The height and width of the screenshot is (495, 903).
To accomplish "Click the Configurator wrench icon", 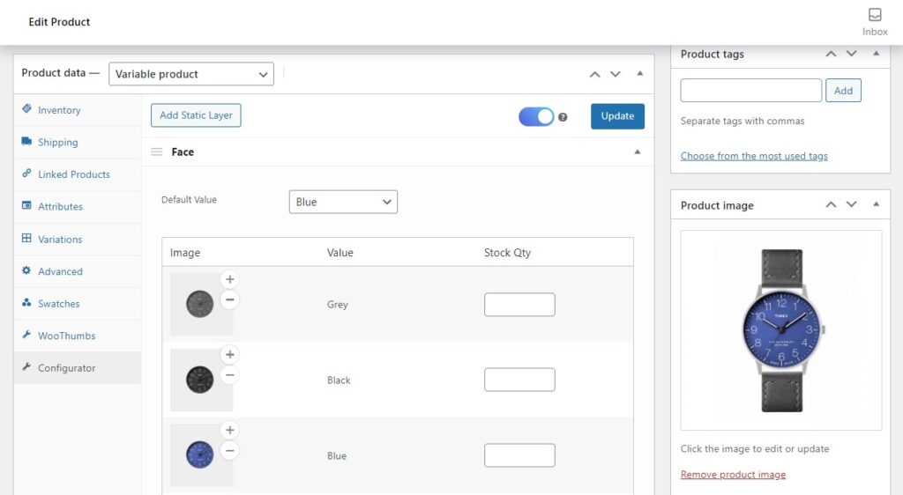I will (26, 366).
